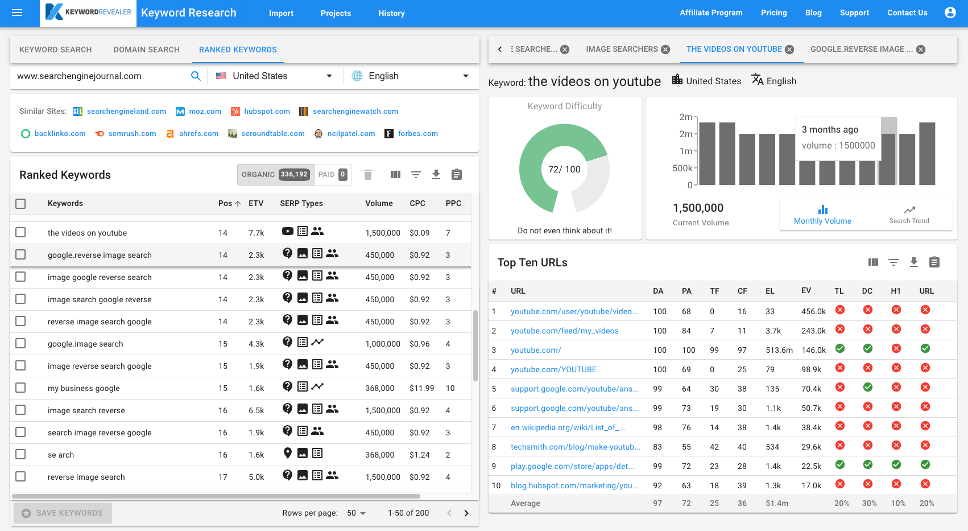Check 'reverse image search' keyword row
This screenshot has height=531, width=968.
[x=20, y=476]
